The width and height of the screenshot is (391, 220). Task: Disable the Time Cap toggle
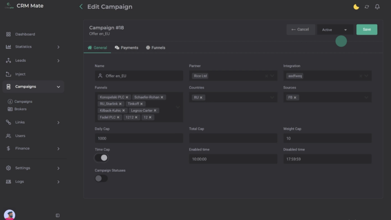(x=102, y=158)
